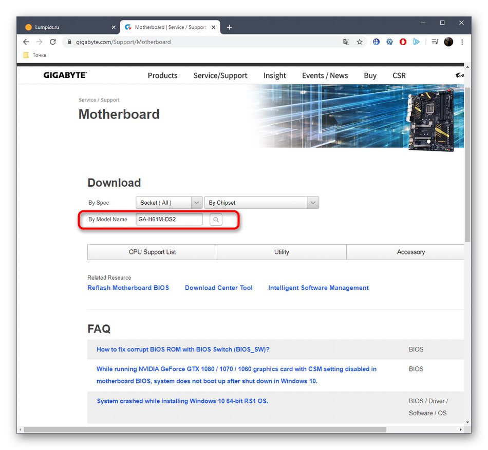Click the blue play-shaped extension icon
488x450 pixels.
(416, 42)
